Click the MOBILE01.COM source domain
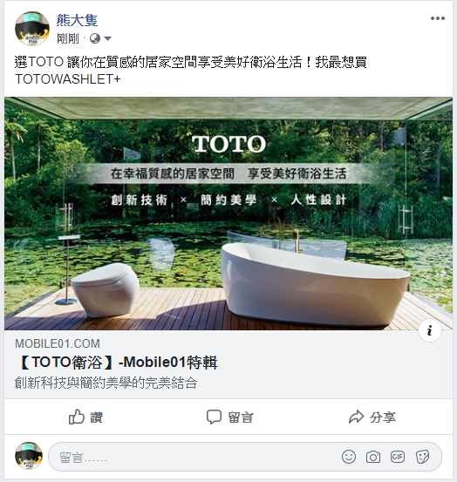This screenshot has width=457, height=482. point(58,343)
